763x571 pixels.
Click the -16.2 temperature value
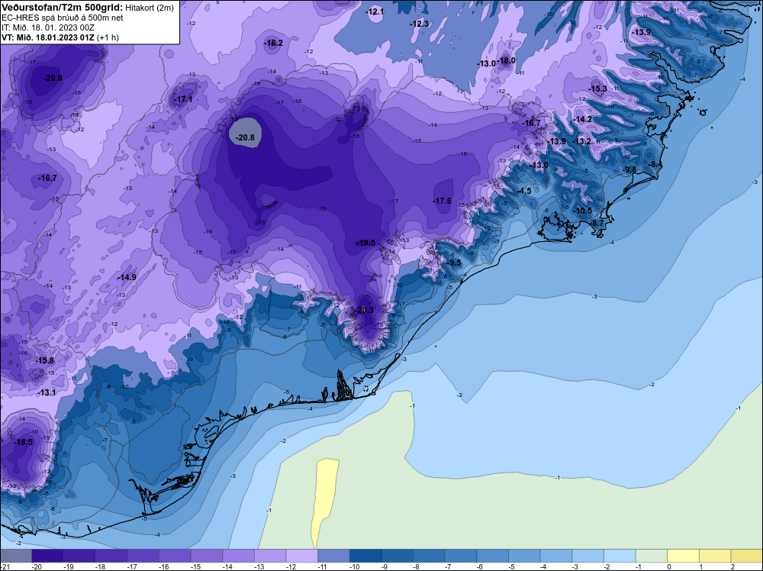point(273,44)
